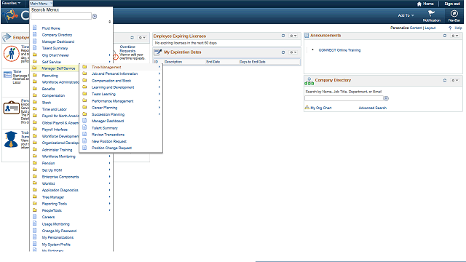The image size is (466, 262).
Task: Open the Recruiting folder in the Main Menu
Action: coord(50,76)
